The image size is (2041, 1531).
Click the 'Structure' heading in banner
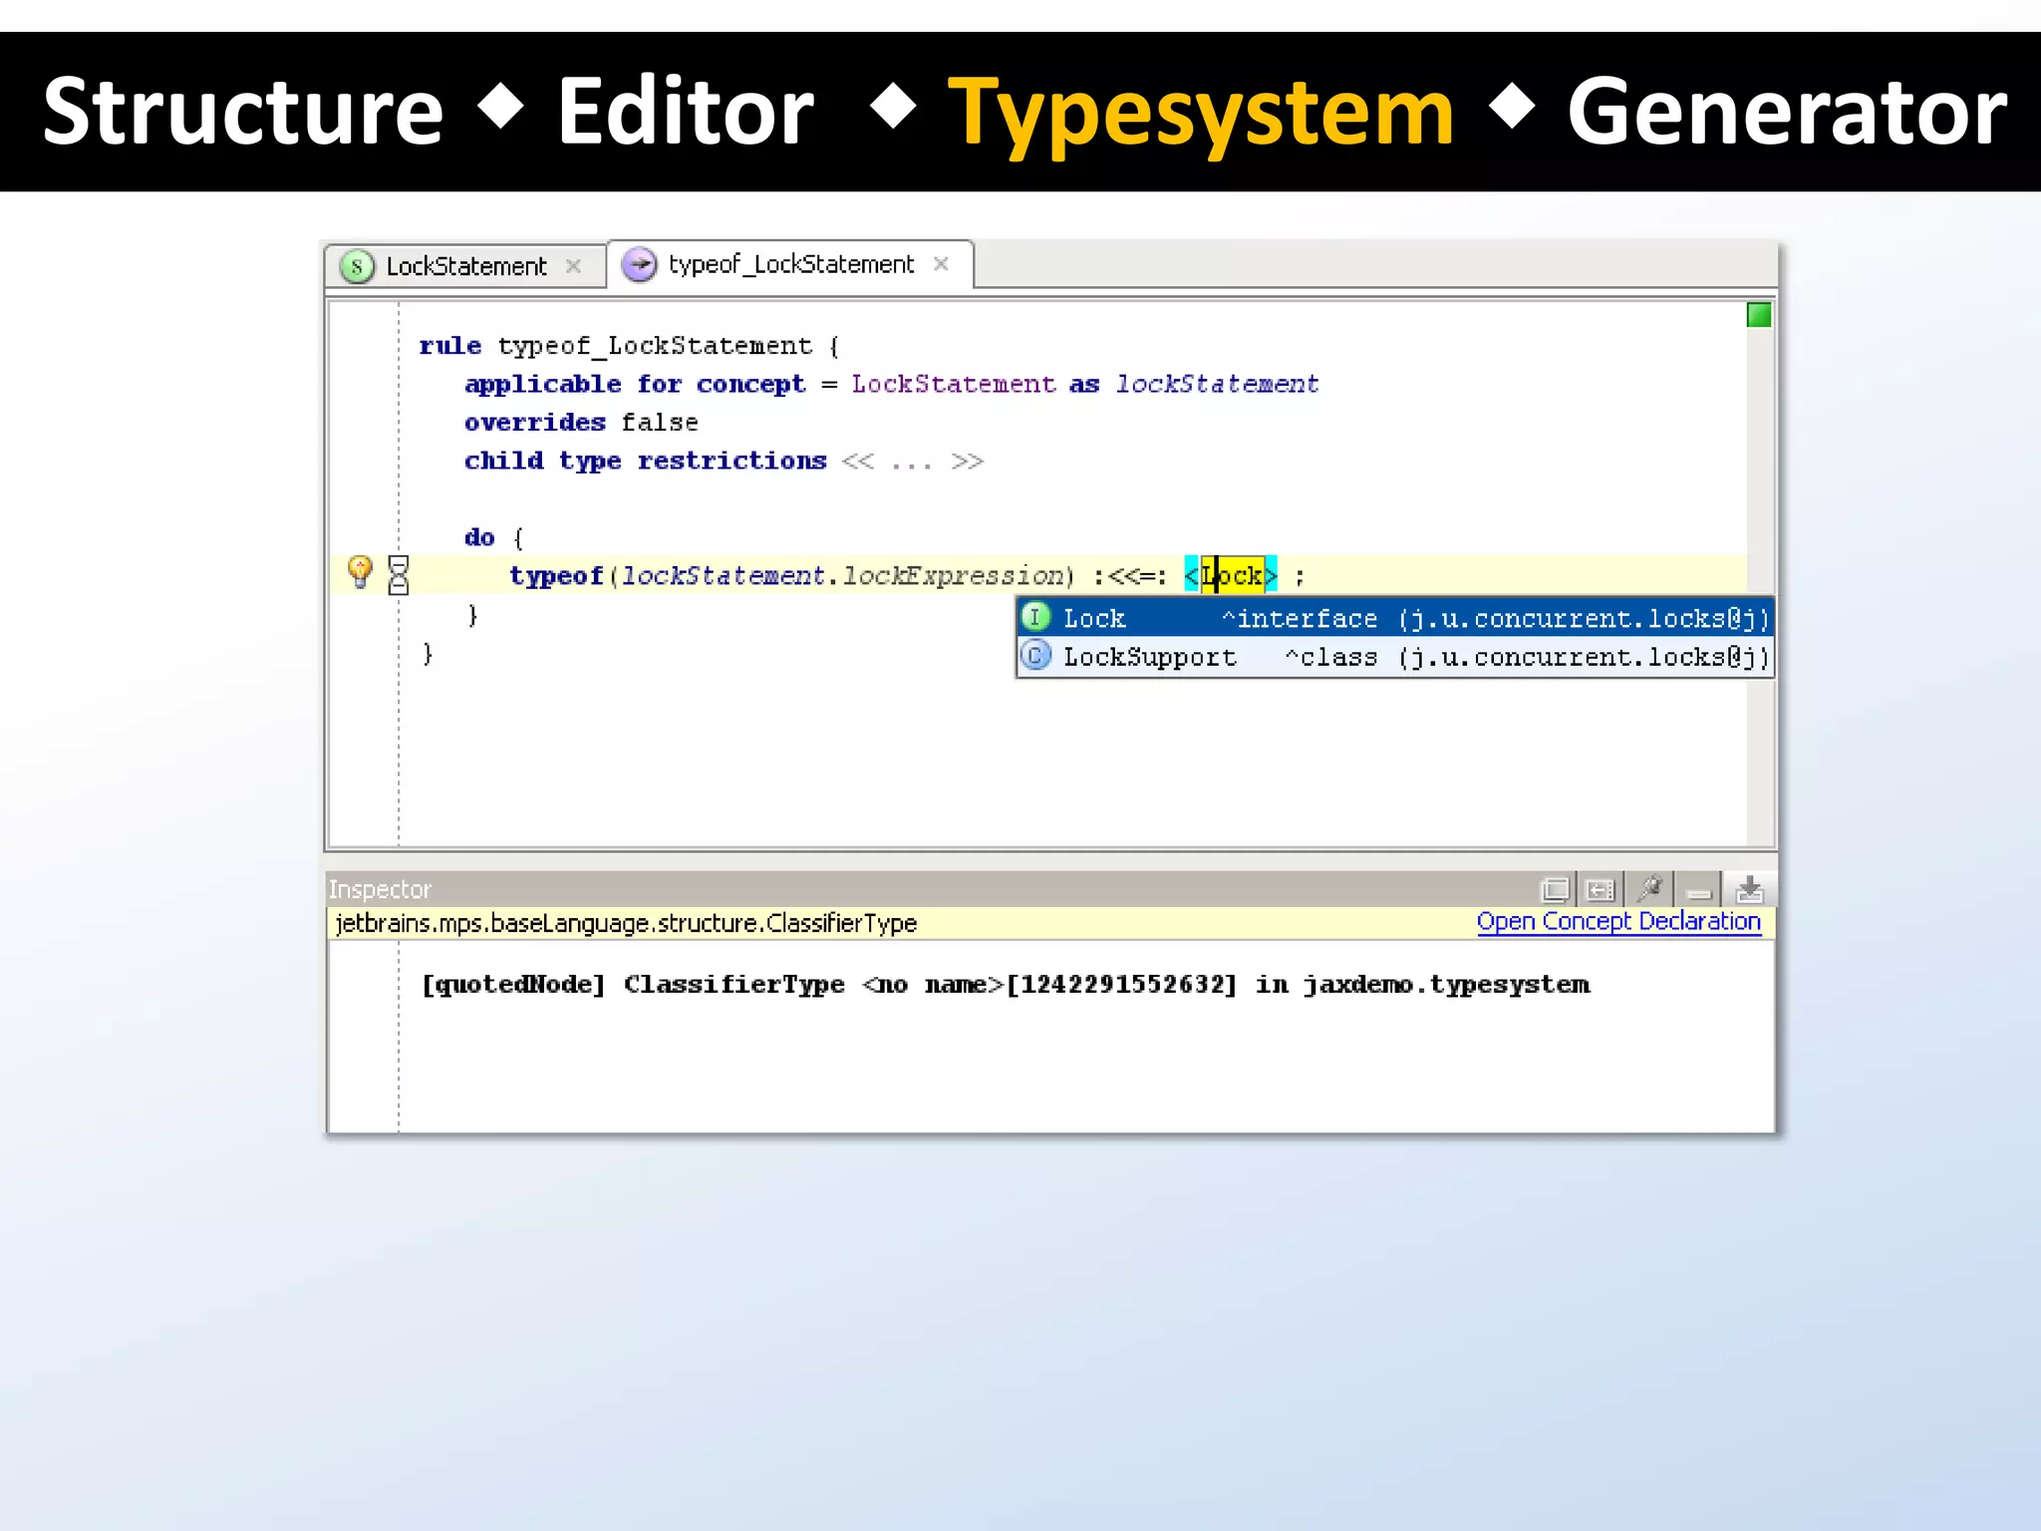(243, 112)
